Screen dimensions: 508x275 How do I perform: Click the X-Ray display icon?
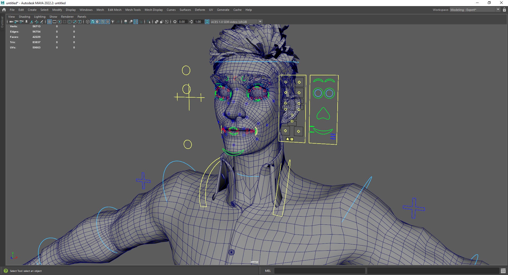pyautogui.click(x=157, y=22)
